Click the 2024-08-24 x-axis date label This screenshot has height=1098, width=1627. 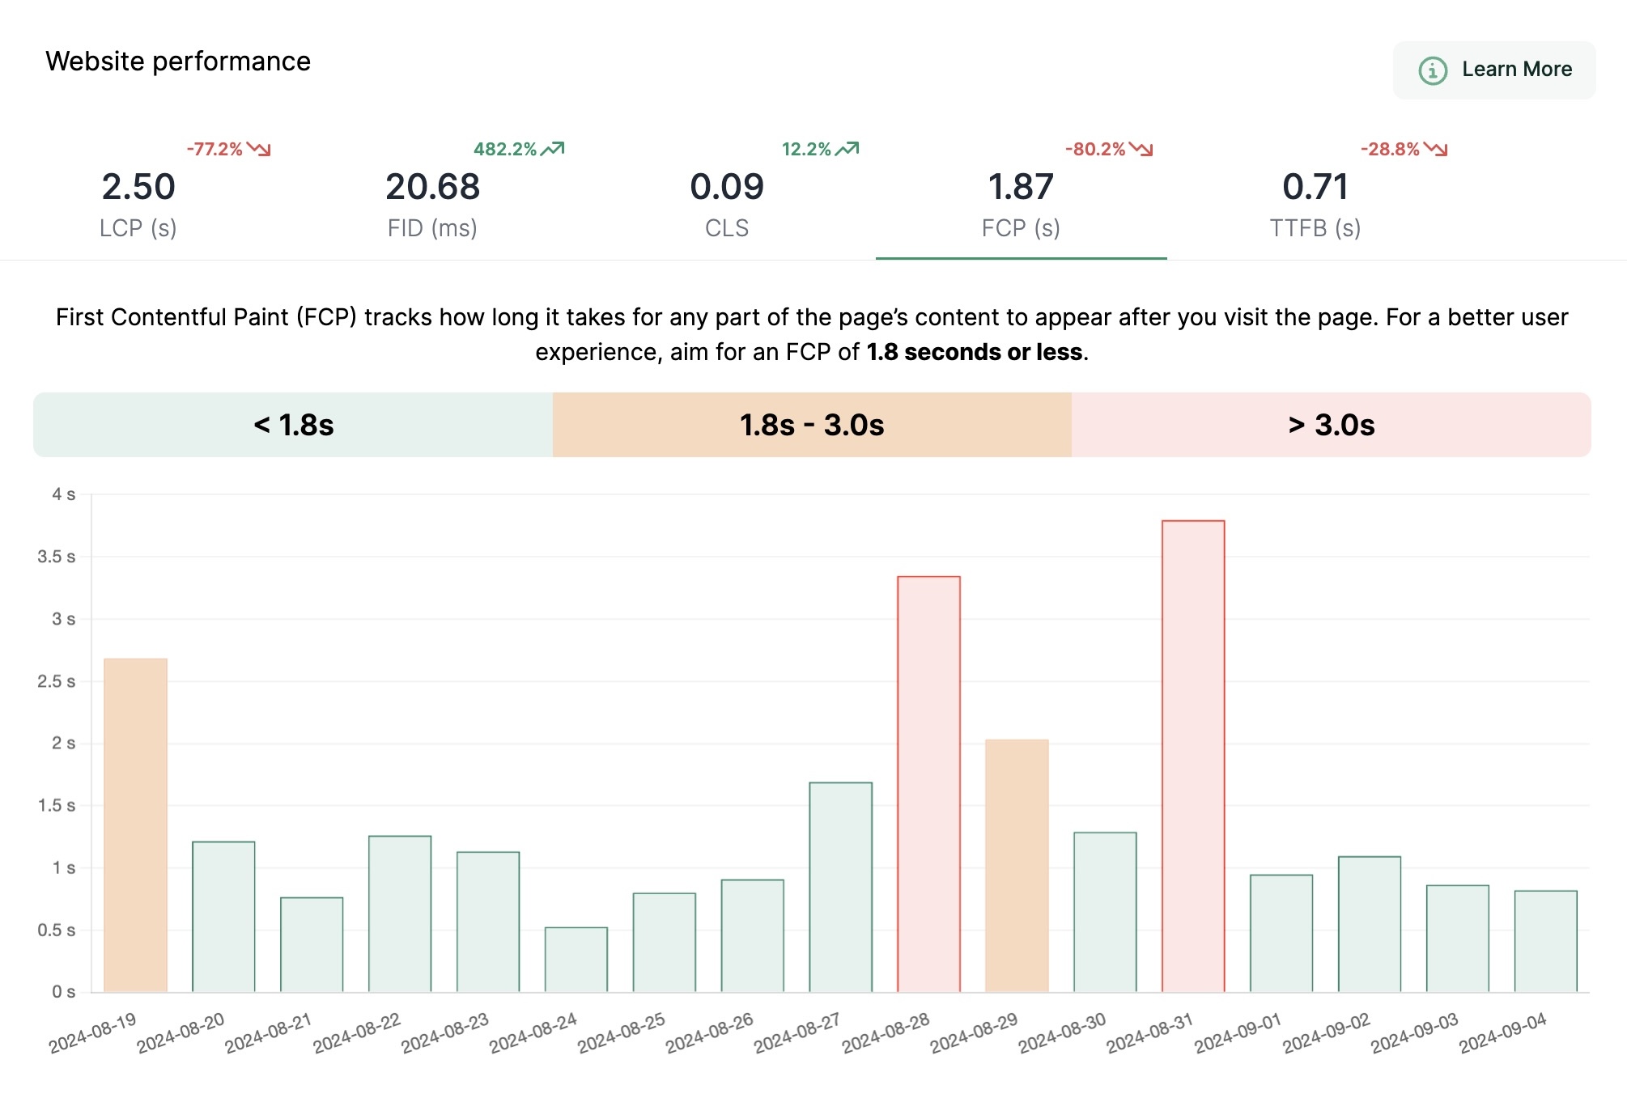tap(533, 1033)
